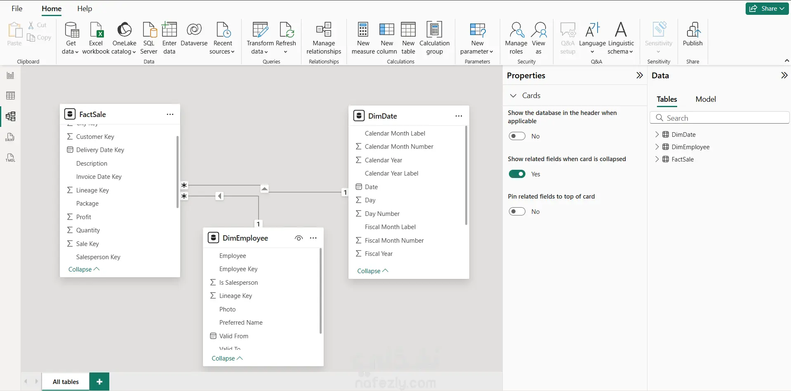Expand the DimDate table in the Data pane
Image resolution: width=791 pixels, height=391 pixels.
[x=658, y=134]
